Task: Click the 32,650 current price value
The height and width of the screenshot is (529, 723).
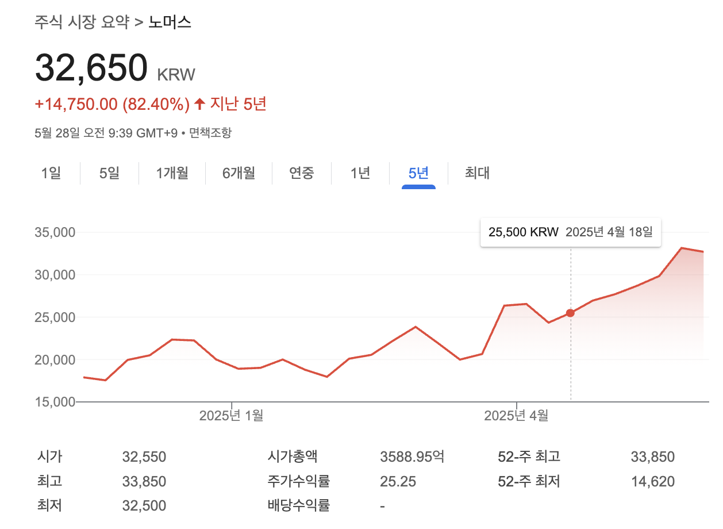Action: pyautogui.click(x=91, y=68)
